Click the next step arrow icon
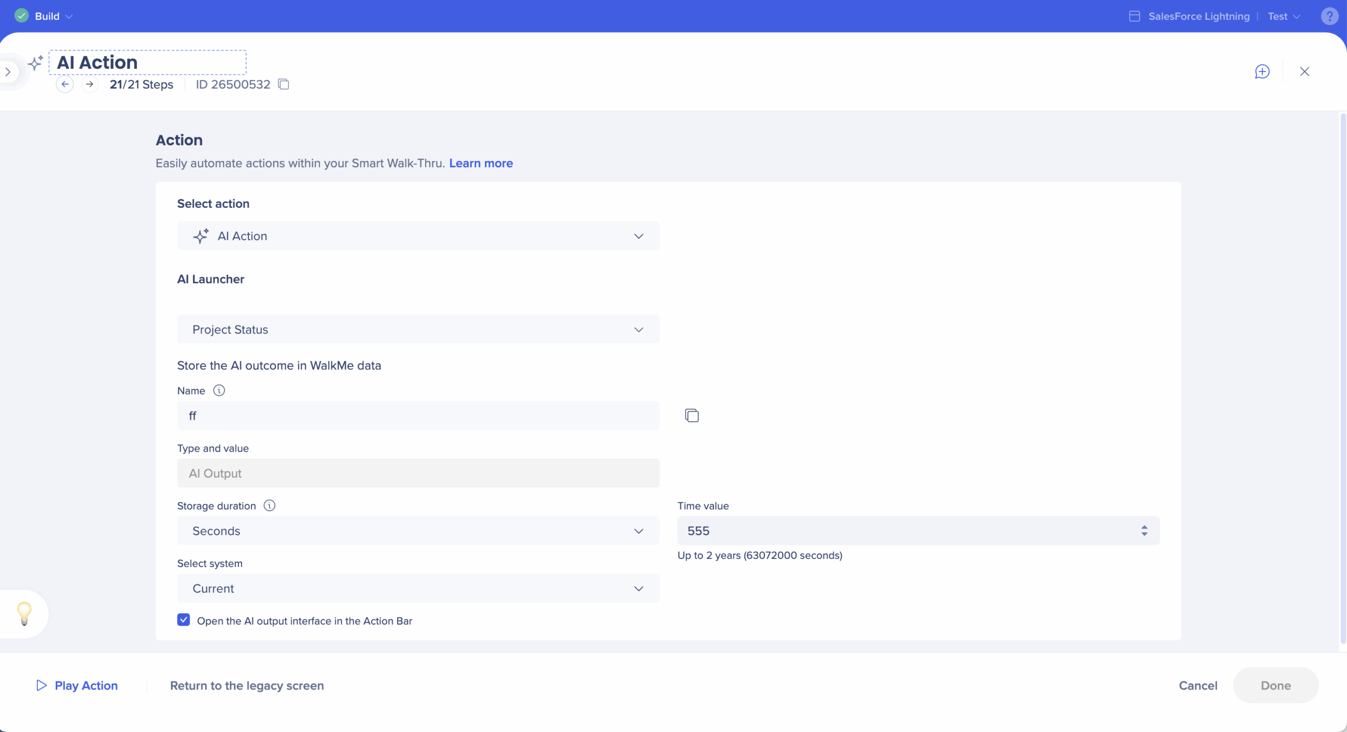 (x=90, y=84)
